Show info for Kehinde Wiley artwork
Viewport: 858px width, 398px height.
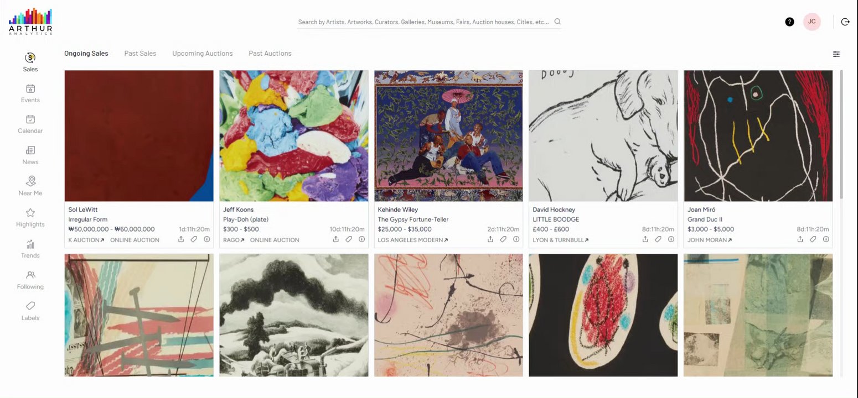click(x=516, y=239)
